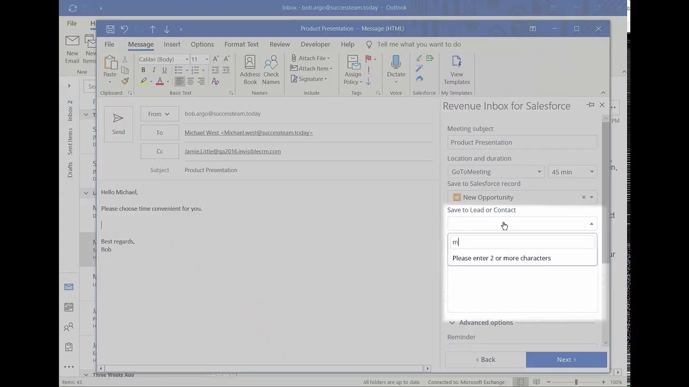Open the Address Book
The height and width of the screenshot is (387, 689).
pyautogui.click(x=250, y=70)
